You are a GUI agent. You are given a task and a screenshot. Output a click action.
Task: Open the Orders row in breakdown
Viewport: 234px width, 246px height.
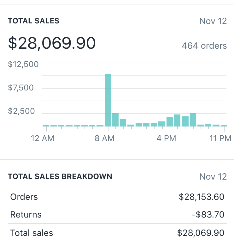[24, 197]
